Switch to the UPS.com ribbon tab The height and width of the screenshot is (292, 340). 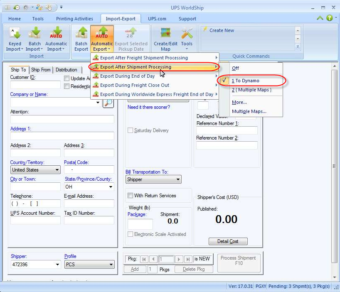pos(157,19)
